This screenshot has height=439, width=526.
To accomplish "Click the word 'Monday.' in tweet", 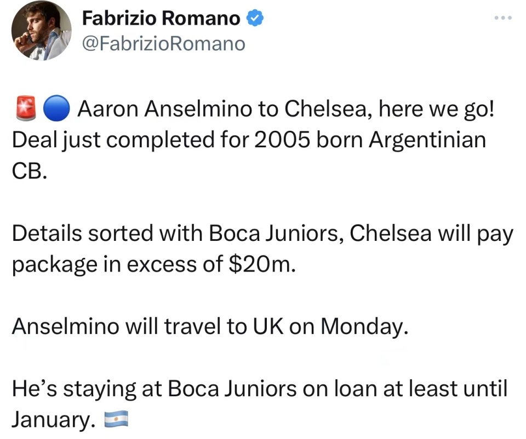I will [365, 327].
